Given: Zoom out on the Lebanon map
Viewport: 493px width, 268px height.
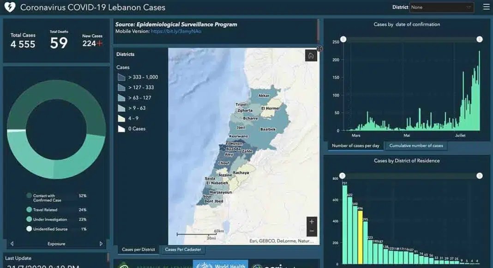Looking at the screenshot, I should [312, 231].
